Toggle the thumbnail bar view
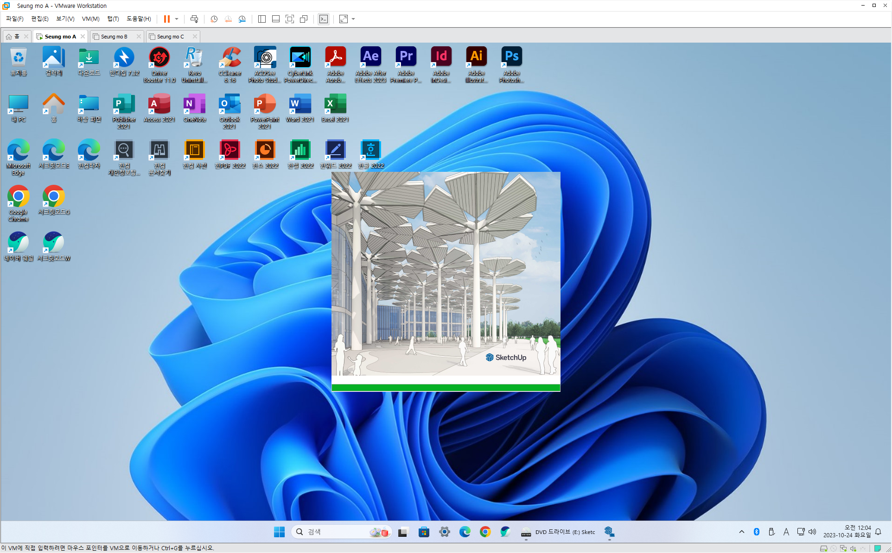 point(276,19)
